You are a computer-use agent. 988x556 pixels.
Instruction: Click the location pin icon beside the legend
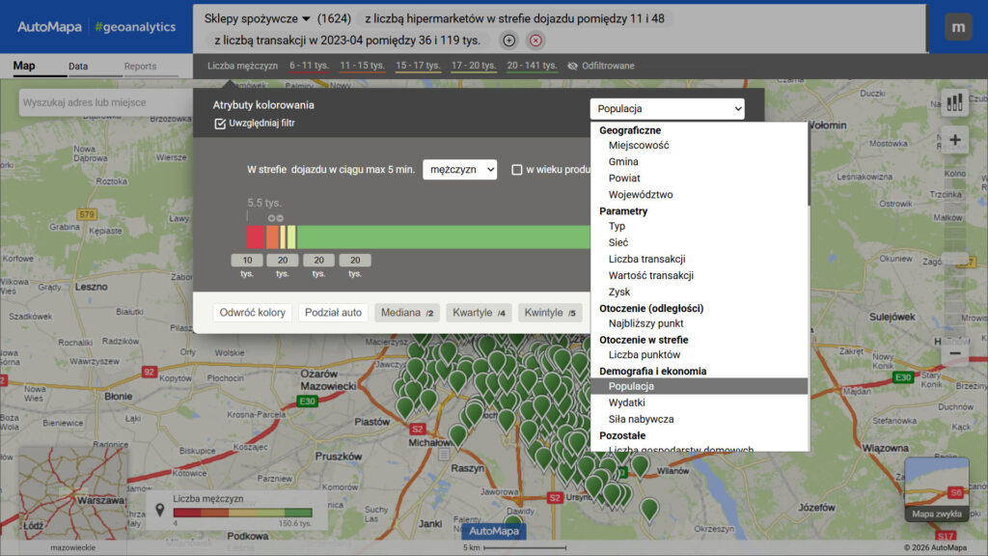(161, 509)
